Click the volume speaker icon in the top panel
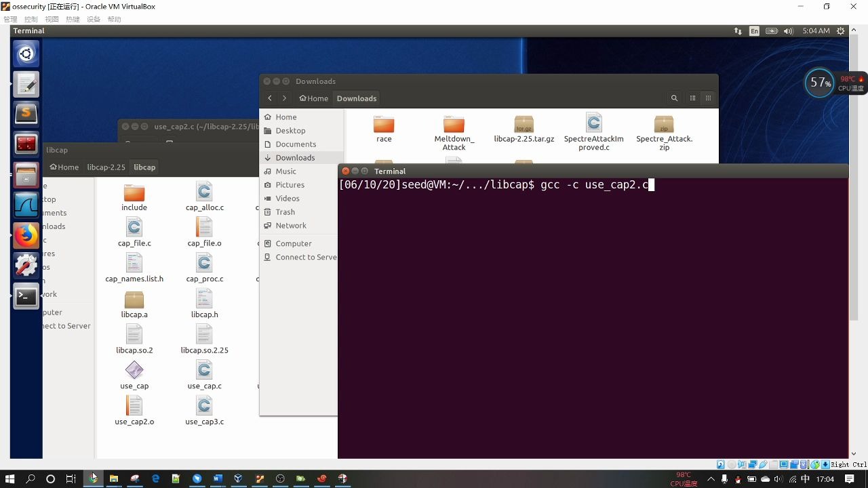868x488 pixels. coord(787,30)
